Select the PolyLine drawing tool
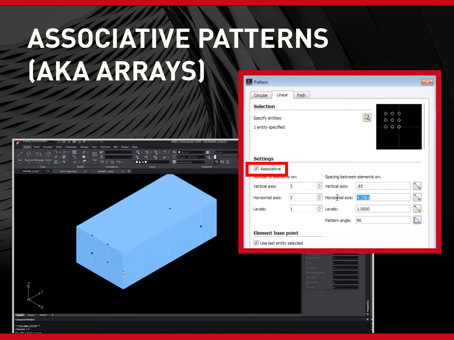The height and width of the screenshot is (340, 454). pyautogui.click(x=29, y=155)
